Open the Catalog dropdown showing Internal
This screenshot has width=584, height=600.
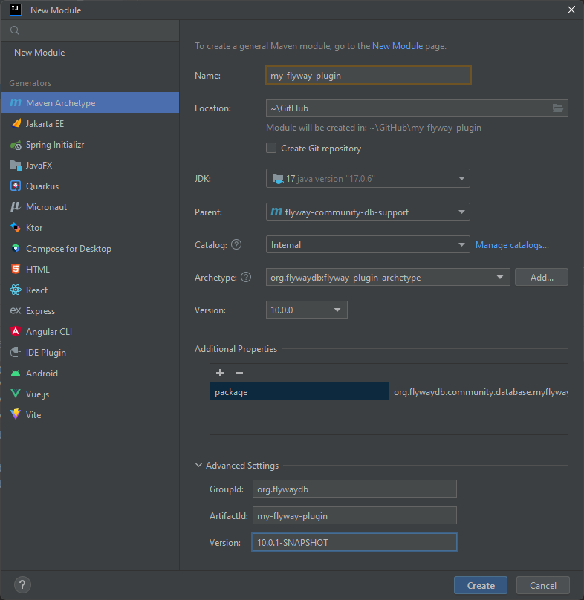pyautogui.click(x=368, y=244)
